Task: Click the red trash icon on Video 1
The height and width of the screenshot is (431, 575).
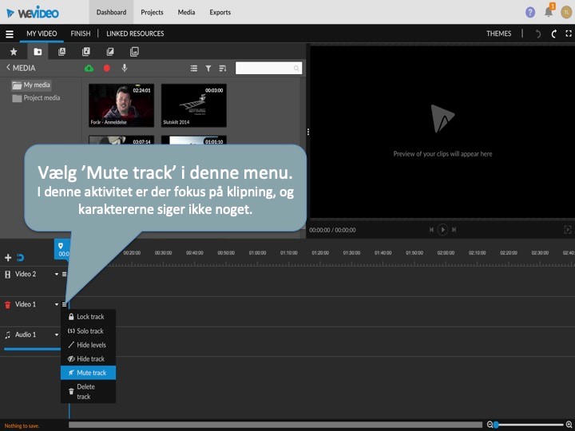Action: [8, 305]
